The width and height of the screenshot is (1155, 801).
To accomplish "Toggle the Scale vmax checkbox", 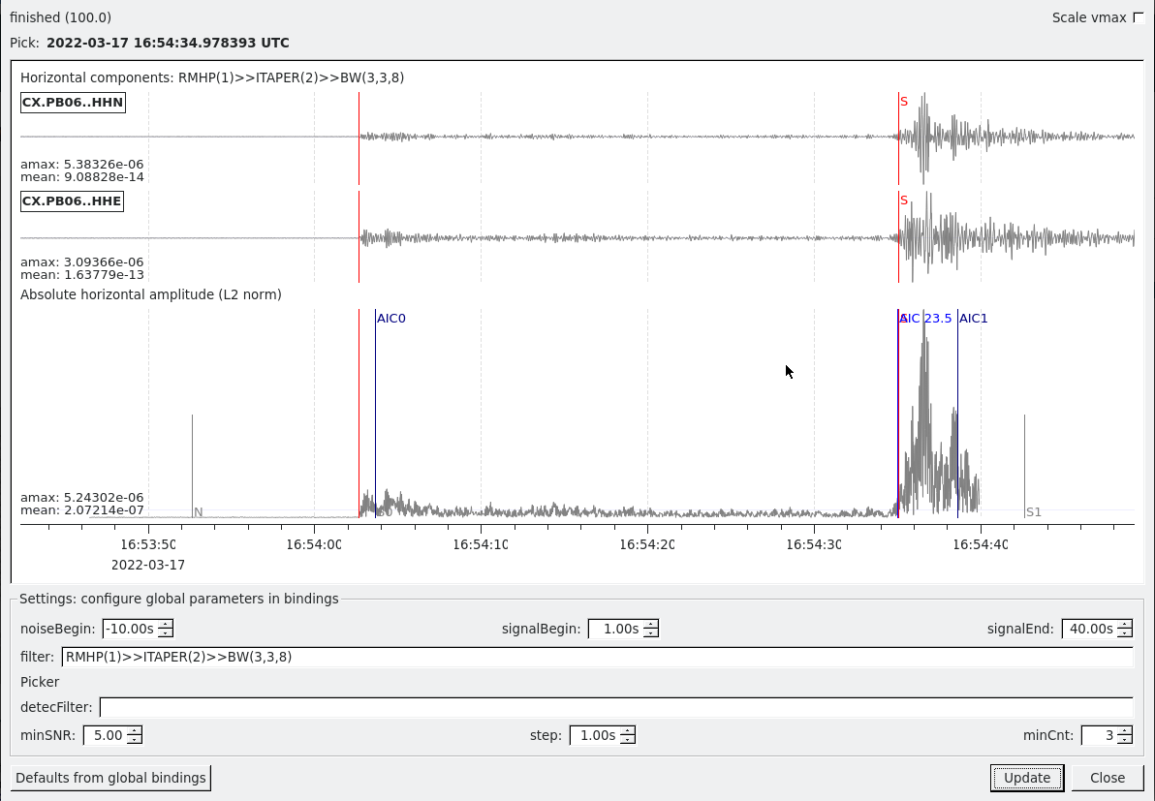I will click(x=1138, y=17).
